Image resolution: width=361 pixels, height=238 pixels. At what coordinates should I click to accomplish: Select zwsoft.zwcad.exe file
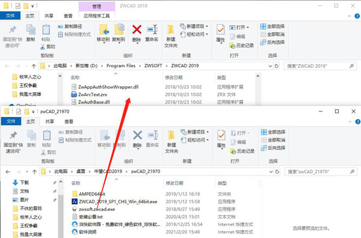pyautogui.click(x=97, y=209)
